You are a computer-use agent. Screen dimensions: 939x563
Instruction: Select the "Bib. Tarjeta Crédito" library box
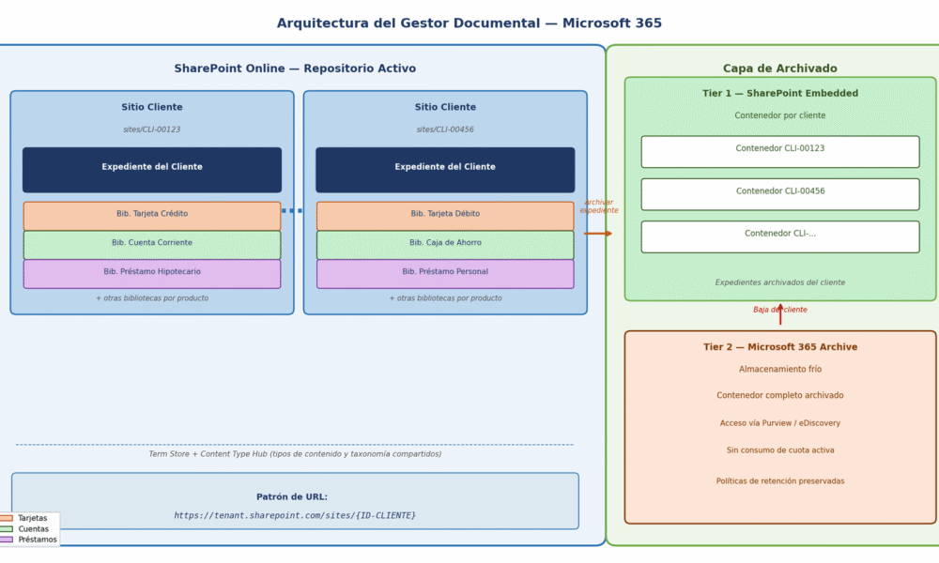(x=152, y=216)
